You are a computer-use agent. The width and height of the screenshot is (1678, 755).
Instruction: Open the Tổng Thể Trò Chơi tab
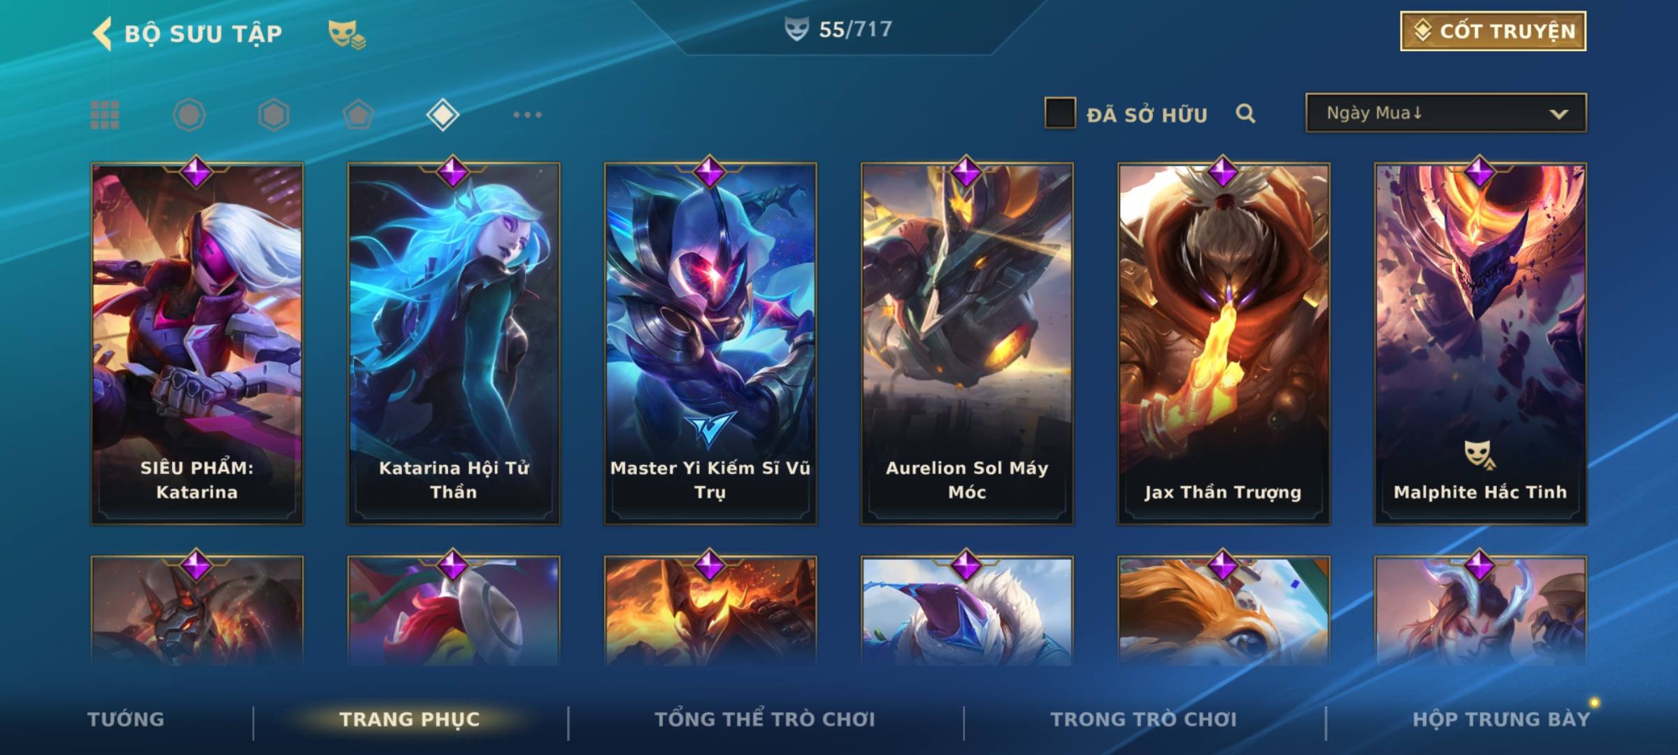[765, 719]
